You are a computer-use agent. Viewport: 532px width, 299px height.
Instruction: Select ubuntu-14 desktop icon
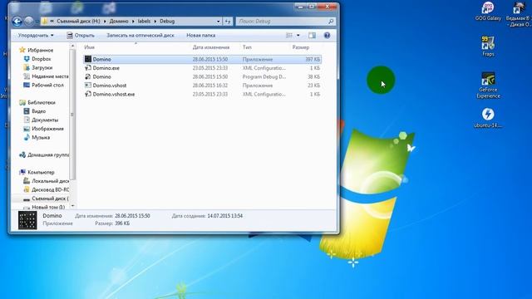coord(488,118)
